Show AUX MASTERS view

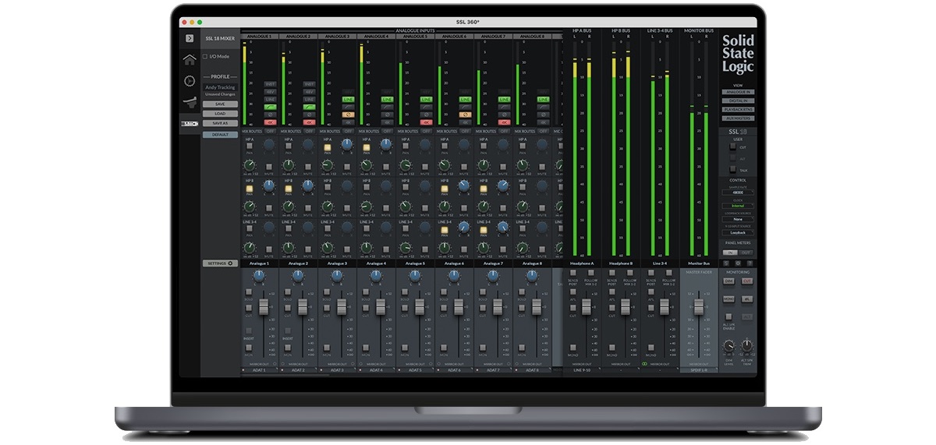click(x=737, y=118)
